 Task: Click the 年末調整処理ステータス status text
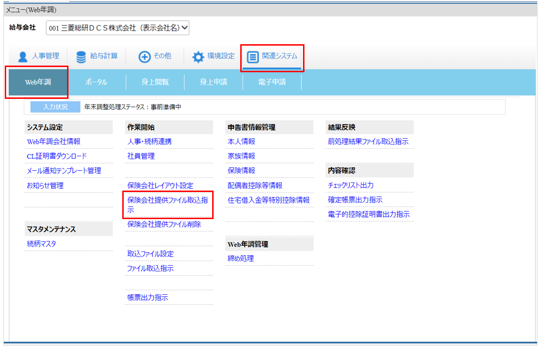tap(133, 107)
